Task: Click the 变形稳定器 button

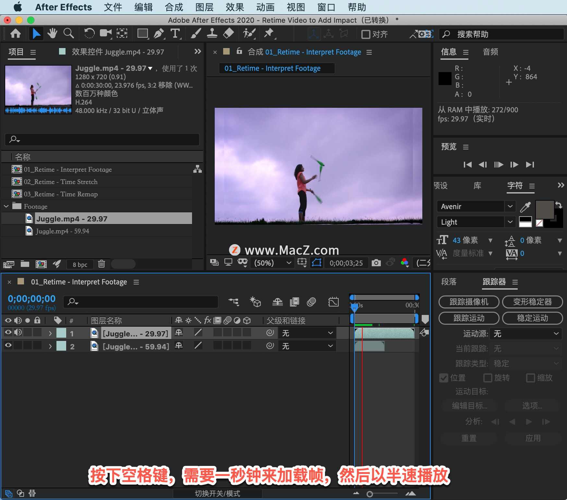Action: pyautogui.click(x=532, y=302)
